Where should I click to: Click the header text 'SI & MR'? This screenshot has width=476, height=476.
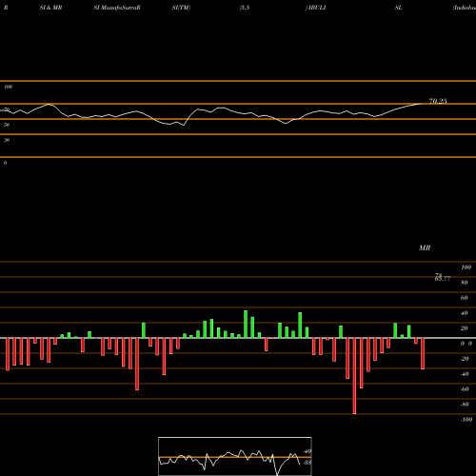pyautogui.click(x=50, y=8)
